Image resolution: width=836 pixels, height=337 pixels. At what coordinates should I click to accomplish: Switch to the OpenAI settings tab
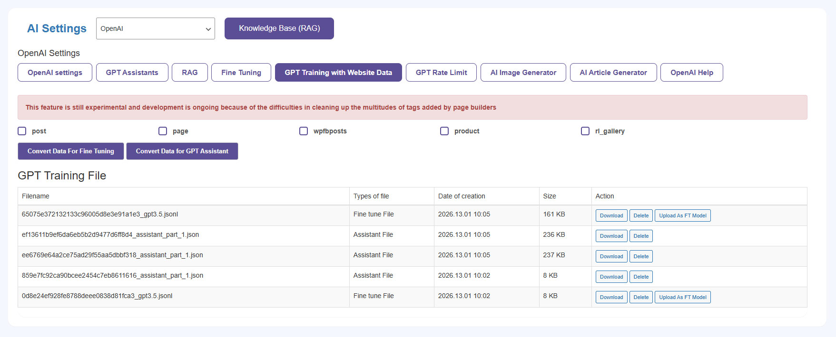point(55,73)
